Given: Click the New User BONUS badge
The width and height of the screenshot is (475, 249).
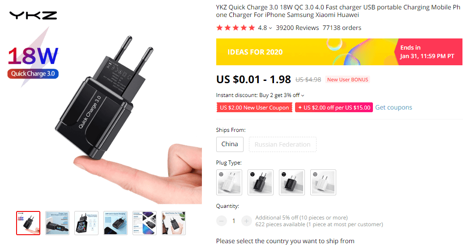Looking at the screenshot, I should 347,80.
